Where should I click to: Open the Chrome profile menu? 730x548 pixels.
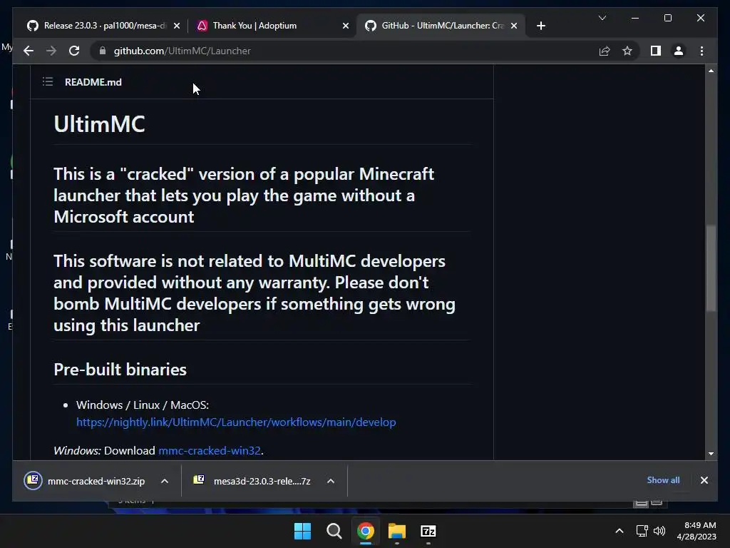point(679,51)
